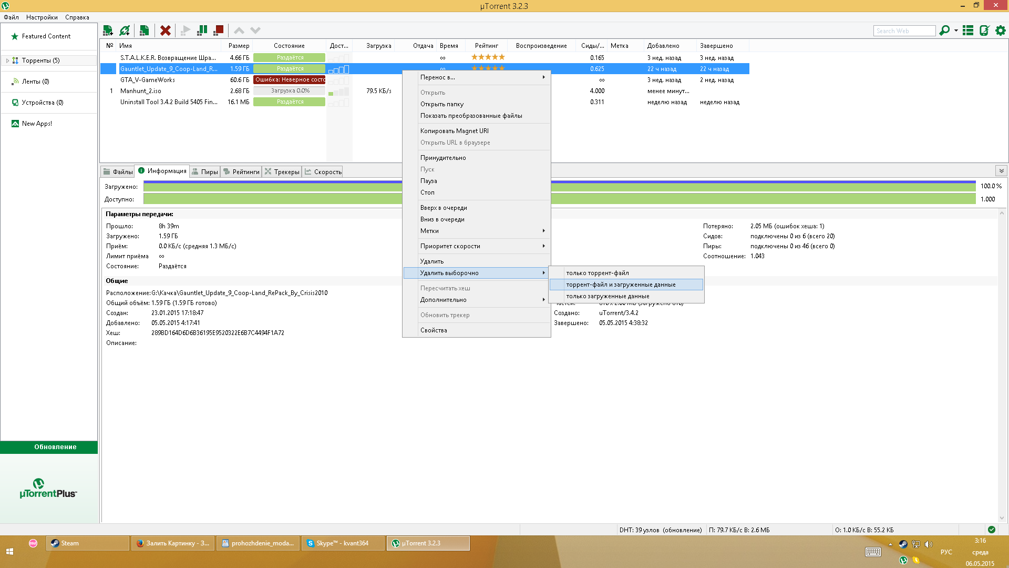Click the Create New Torrent icon

click(144, 31)
